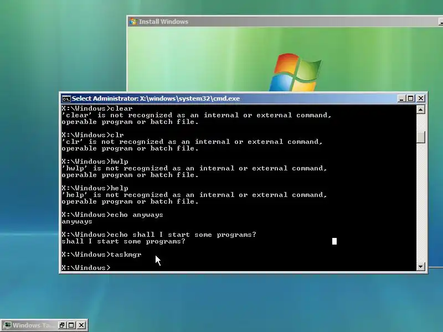The image size is (443, 332).
Task: Click the 'anyways' output line
Action: click(x=77, y=222)
